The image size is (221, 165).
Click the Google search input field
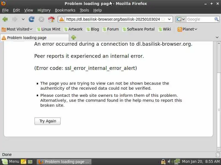200,19
